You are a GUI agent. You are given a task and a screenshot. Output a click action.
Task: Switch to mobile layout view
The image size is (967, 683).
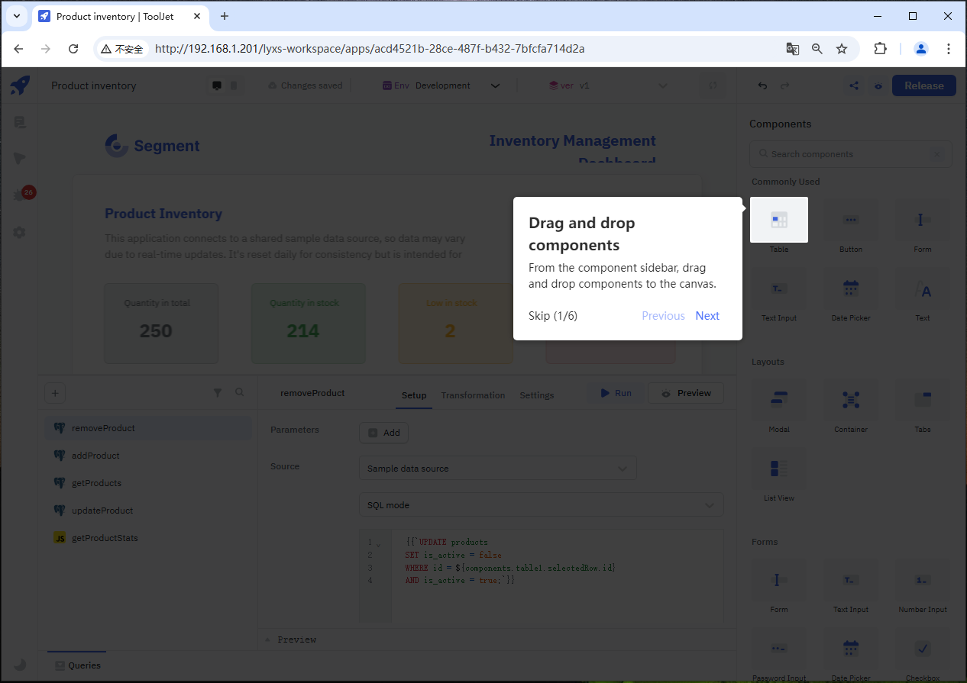234,85
